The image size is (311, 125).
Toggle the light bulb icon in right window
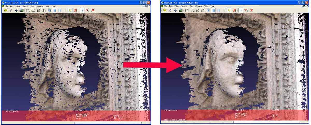pyautogui.click(x=229, y=10)
